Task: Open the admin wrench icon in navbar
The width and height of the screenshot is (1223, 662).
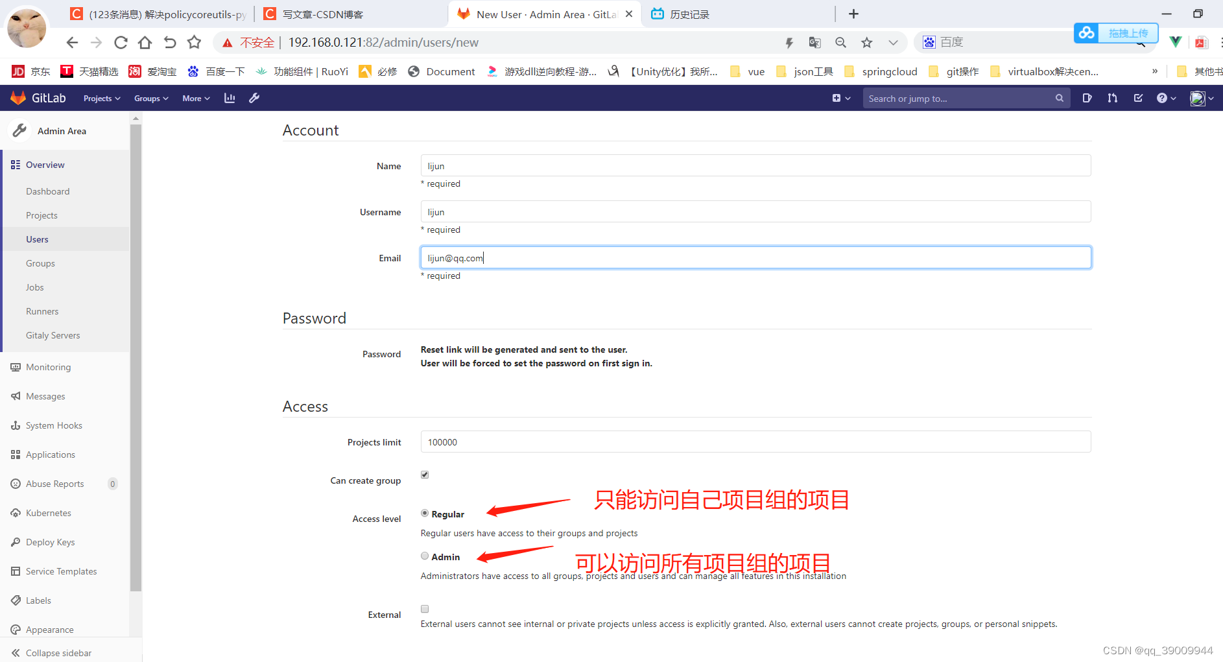Action: (x=254, y=98)
